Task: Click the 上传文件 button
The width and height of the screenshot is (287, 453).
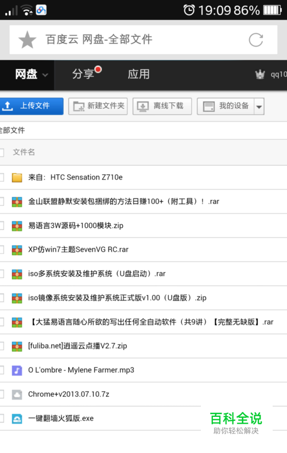Action: click(x=32, y=106)
